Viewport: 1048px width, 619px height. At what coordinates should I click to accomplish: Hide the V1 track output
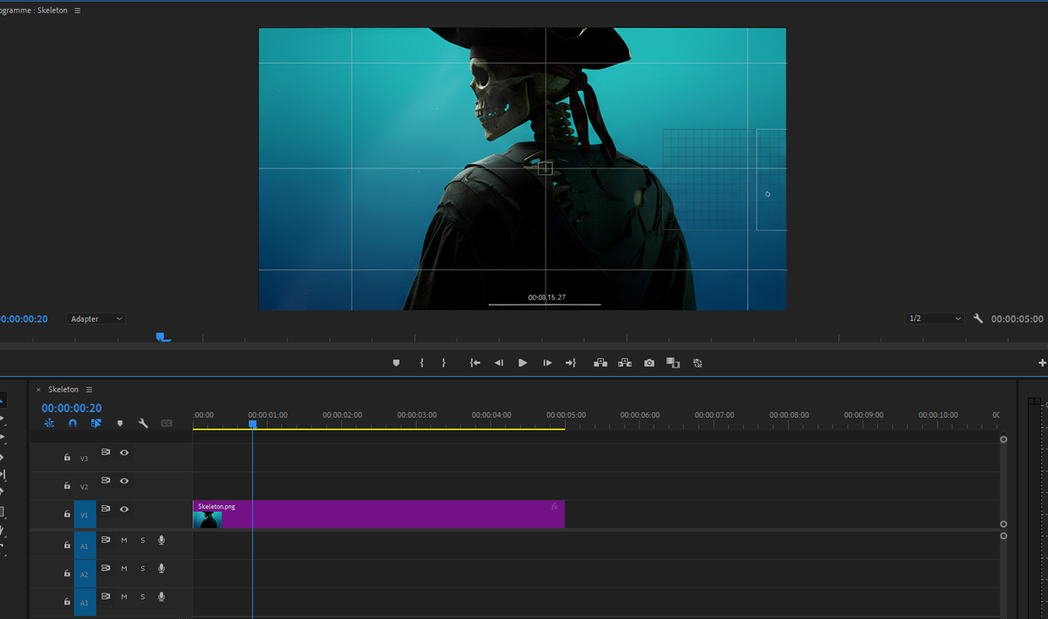coord(124,509)
